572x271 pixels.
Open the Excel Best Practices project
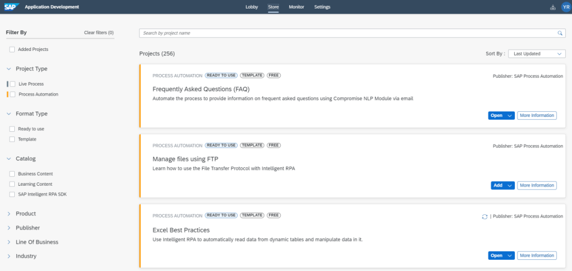[496, 256]
